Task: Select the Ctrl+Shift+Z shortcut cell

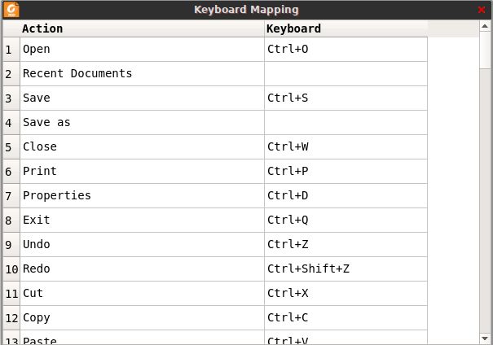Action: pos(346,269)
